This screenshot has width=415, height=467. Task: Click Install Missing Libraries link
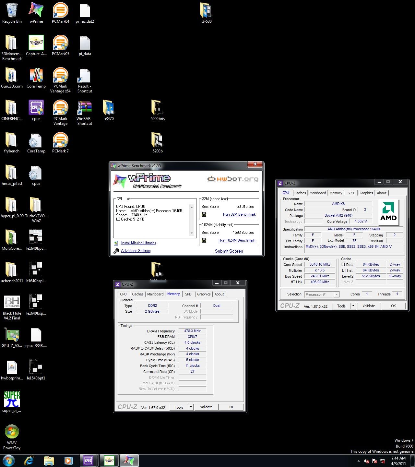(138, 243)
